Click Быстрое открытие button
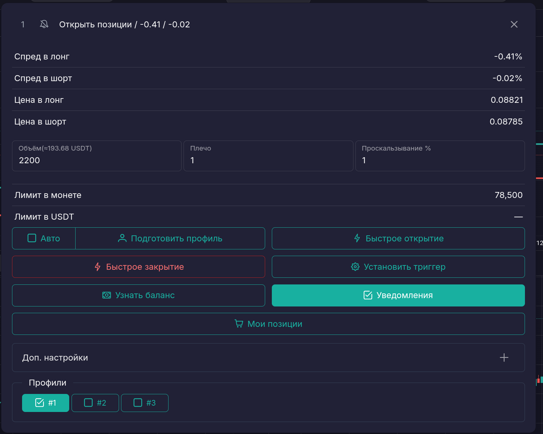Viewport: 543px width, 434px height. click(x=398, y=238)
